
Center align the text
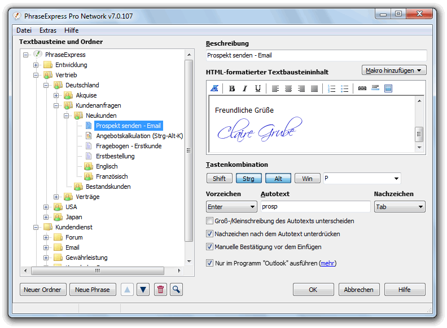288,88
